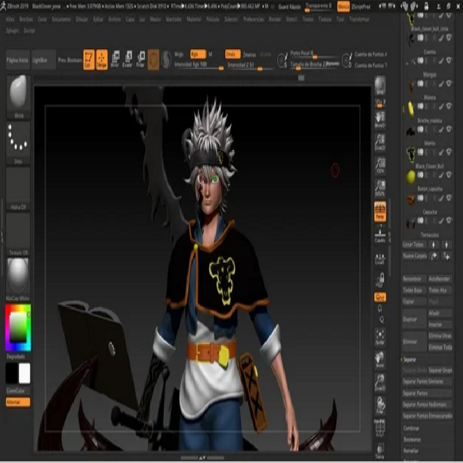Start a BPR render from the right shelf
Image resolution: width=463 pixels, height=463 pixels.
pyautogui.click(x=380, y=85)
